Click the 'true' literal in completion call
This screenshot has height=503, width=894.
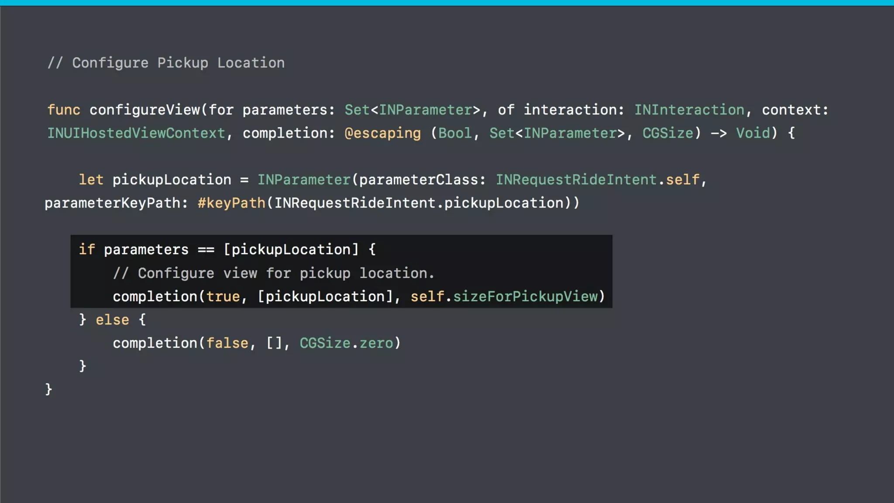(223, 297)
